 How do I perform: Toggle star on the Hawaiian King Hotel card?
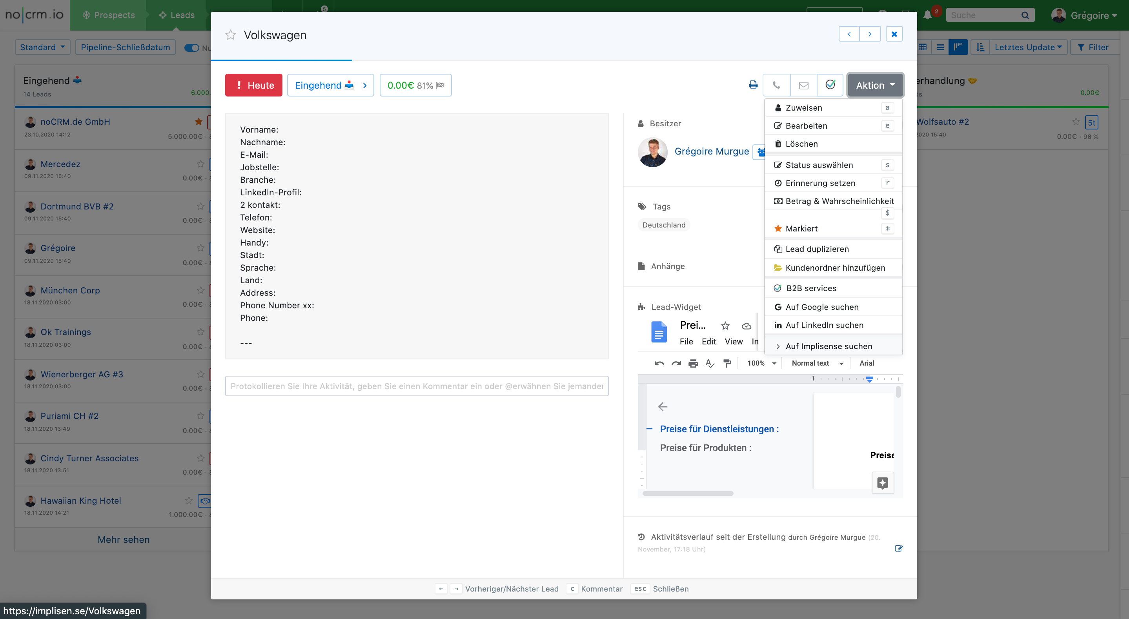pyautogui.click(x=188, y=500)
